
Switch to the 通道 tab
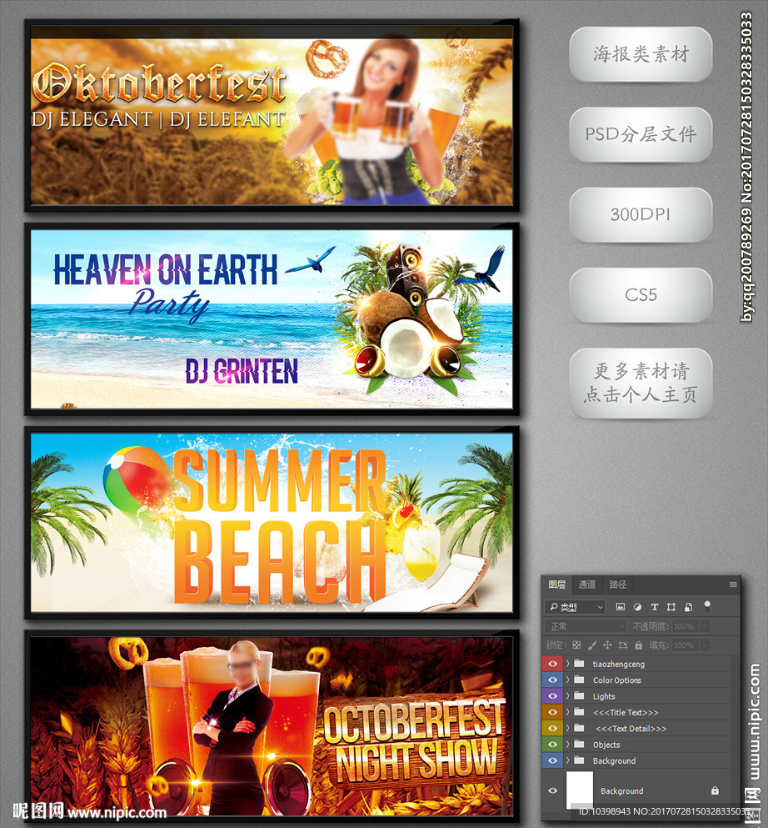[587, 585]
